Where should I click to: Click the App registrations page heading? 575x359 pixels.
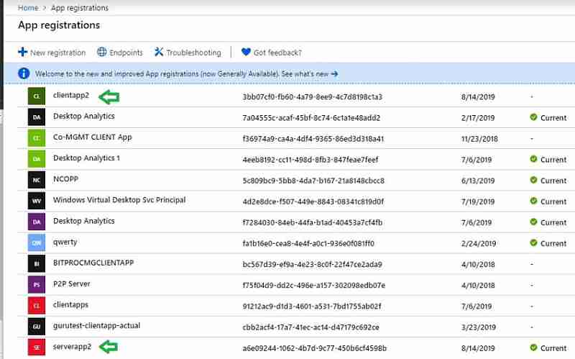pos(59,25)
